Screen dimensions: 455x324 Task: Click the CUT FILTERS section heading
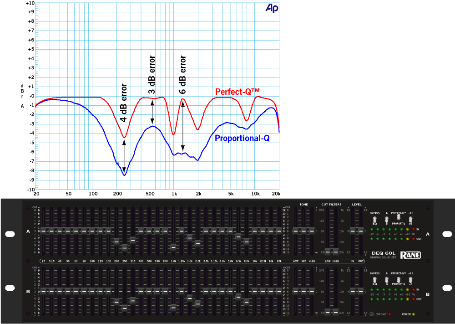(331, 205)
